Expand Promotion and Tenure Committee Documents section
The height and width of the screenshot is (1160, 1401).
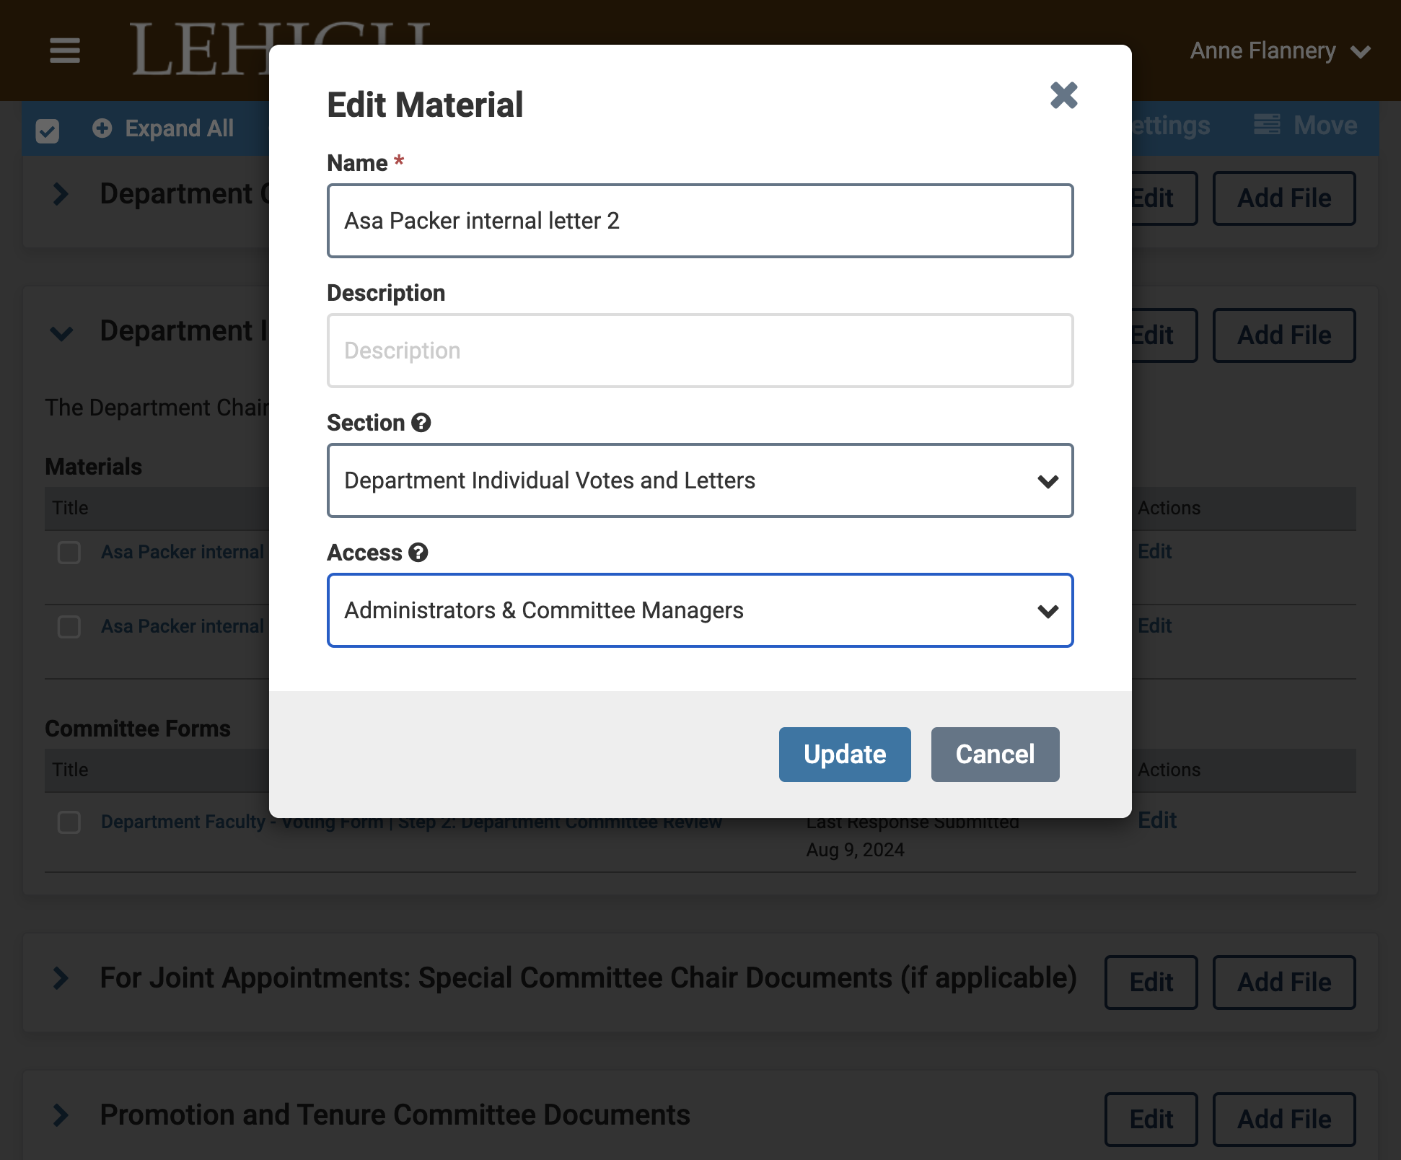point(61,1115)
